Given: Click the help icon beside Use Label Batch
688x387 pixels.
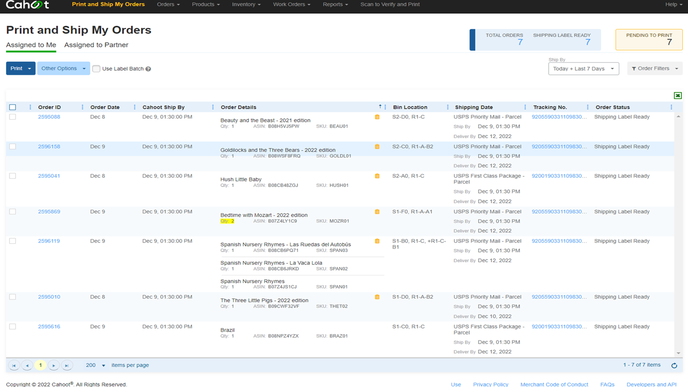Looking at the screenshot, I should click(x=148, y=69).
